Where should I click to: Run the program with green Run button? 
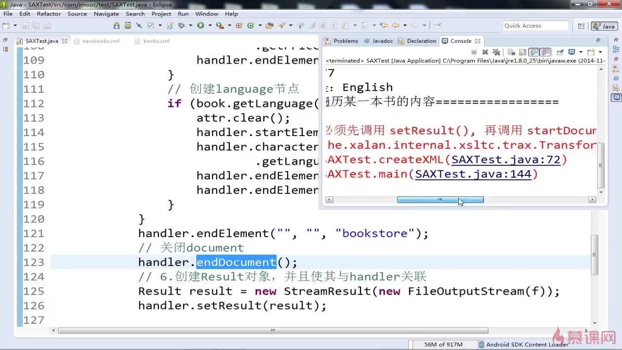point(200,26)
